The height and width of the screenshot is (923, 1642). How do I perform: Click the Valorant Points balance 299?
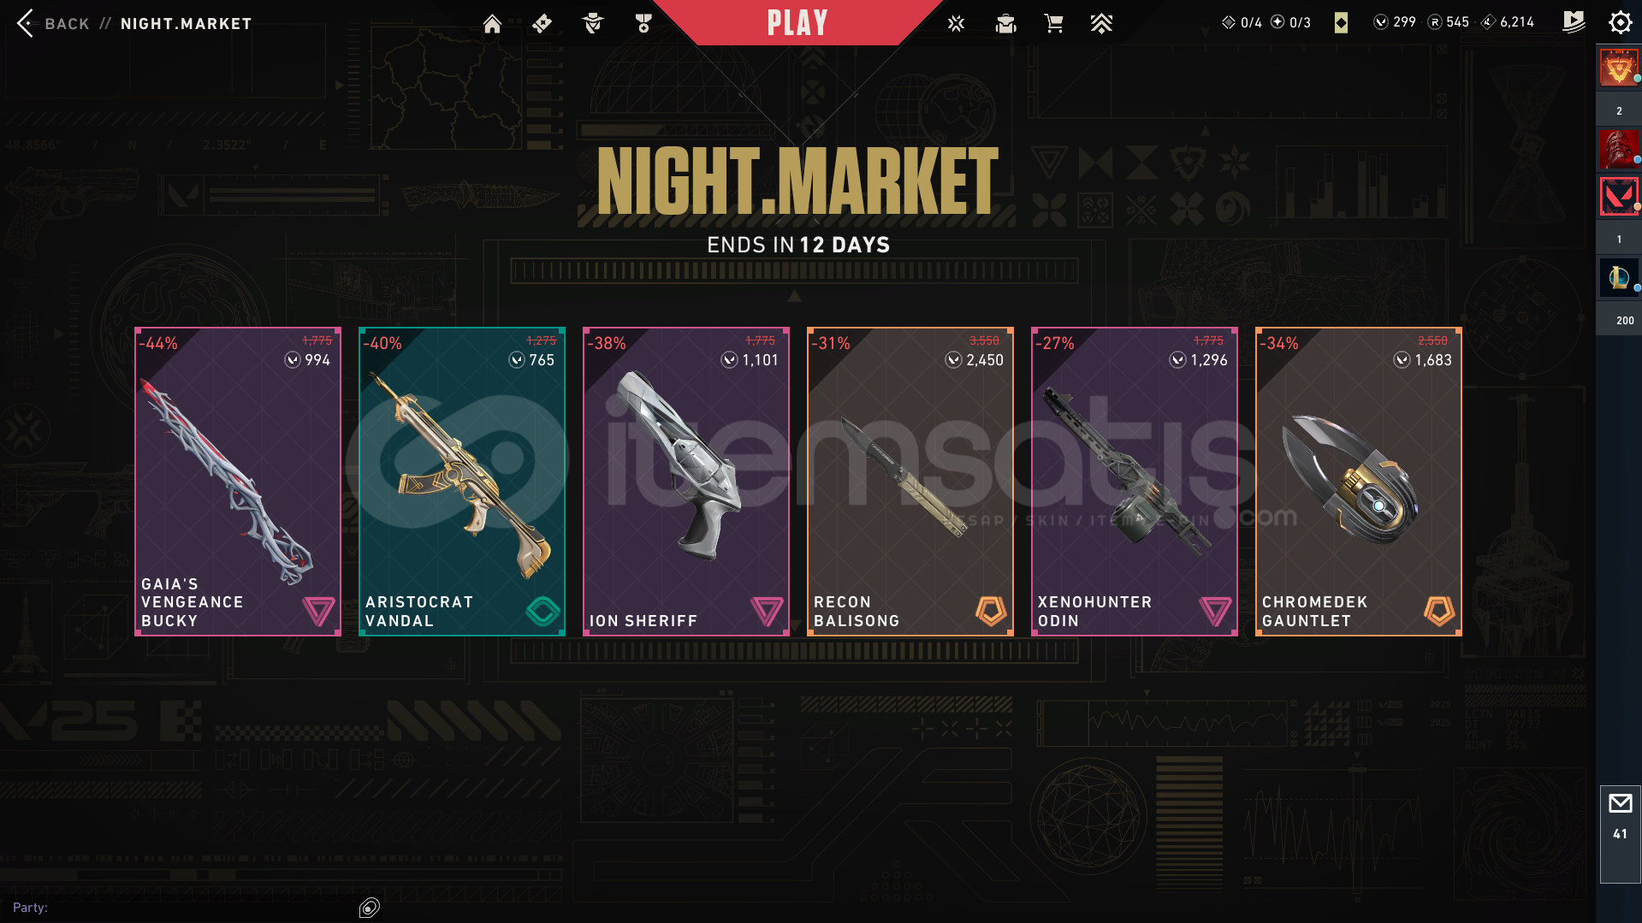point(1395,22)
